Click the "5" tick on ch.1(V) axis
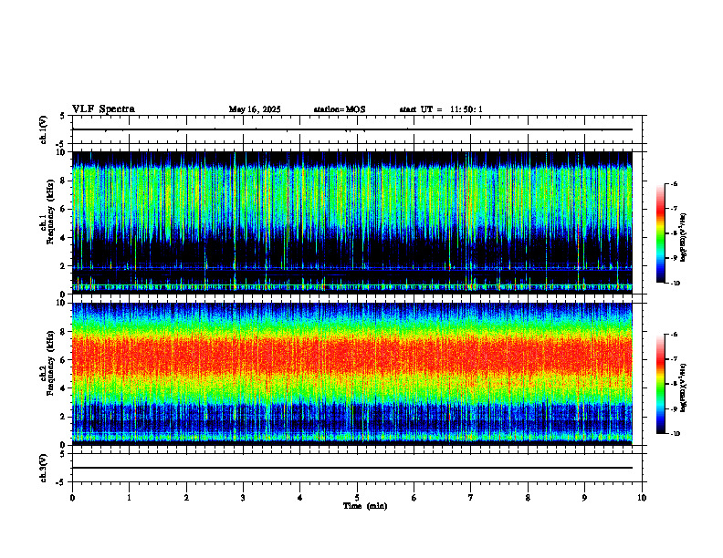723x558 pixels. pyautogui.click(x=63, y=117)
